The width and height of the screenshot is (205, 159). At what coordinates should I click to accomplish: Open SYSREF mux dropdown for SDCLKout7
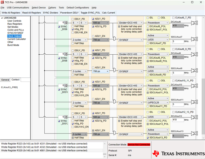131,40
